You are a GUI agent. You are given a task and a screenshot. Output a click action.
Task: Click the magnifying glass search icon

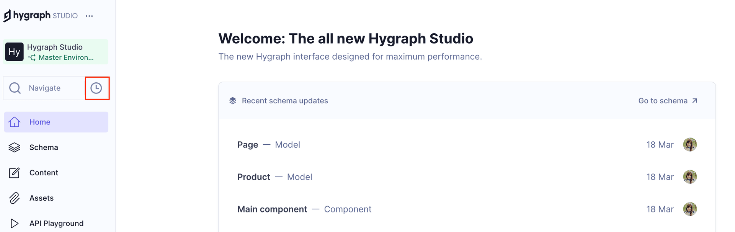[15, 88]
